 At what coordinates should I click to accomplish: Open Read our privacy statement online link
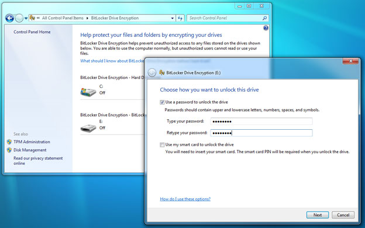click(x=38, y=161)
